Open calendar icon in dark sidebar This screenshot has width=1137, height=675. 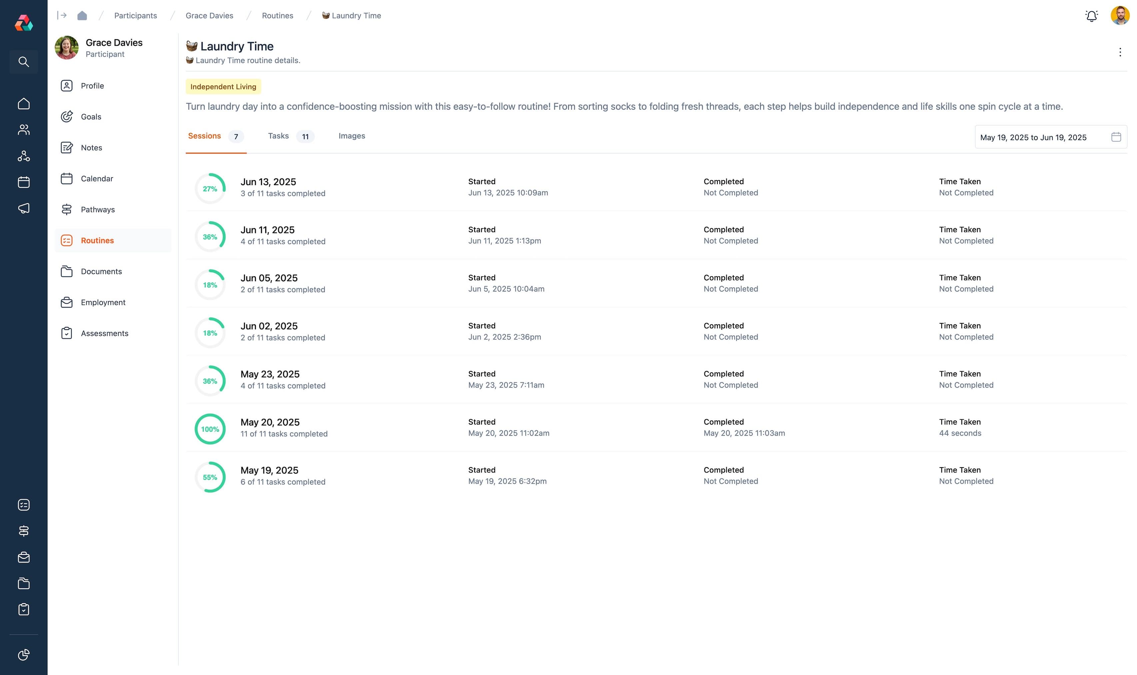point(24,182)
